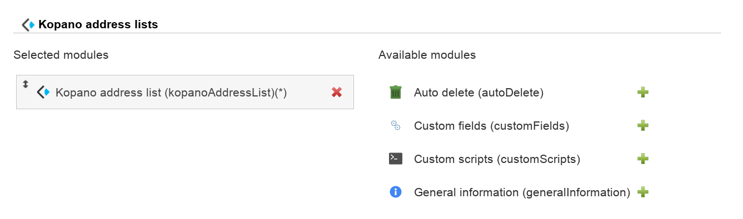743x219 pixels.
Task: Click the Selected modules heading
Action: [61, 55]
